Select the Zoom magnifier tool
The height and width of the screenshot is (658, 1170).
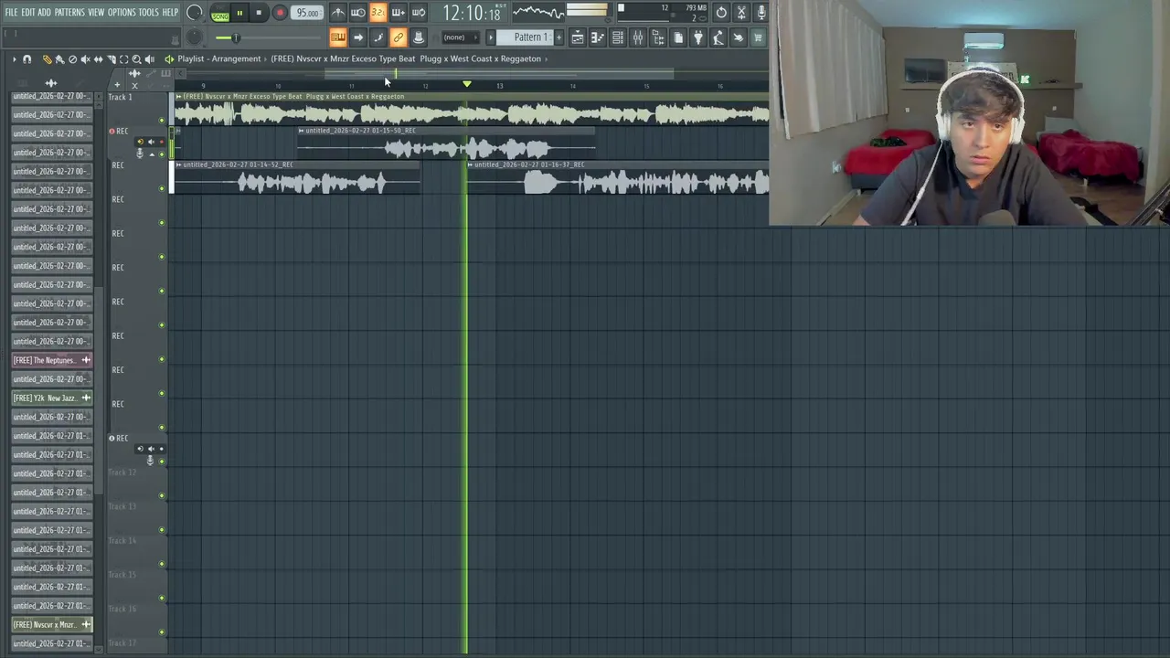(137, 59)
